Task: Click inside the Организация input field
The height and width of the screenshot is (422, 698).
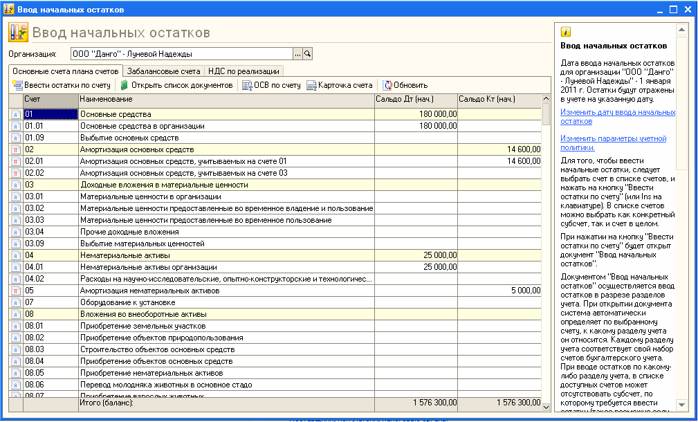Action: (x=180, y=53)
